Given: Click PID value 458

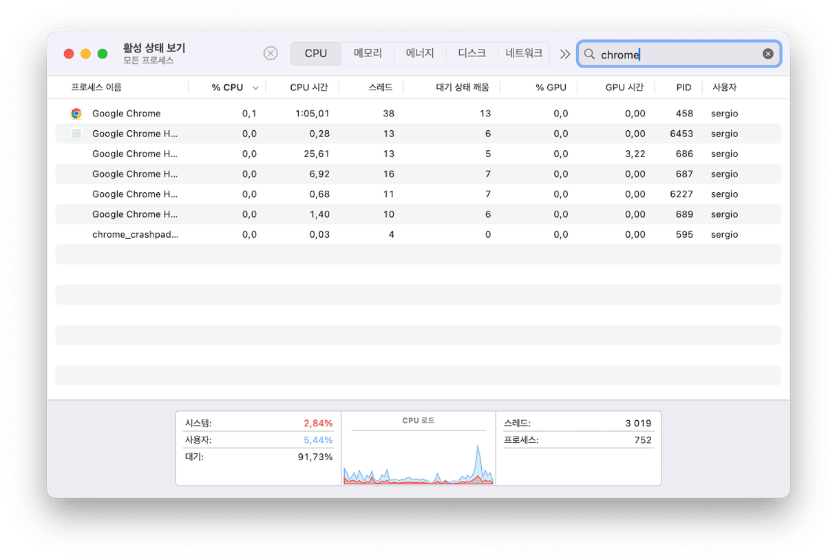Looking at the screenshot, I should [x=684, y=114].
